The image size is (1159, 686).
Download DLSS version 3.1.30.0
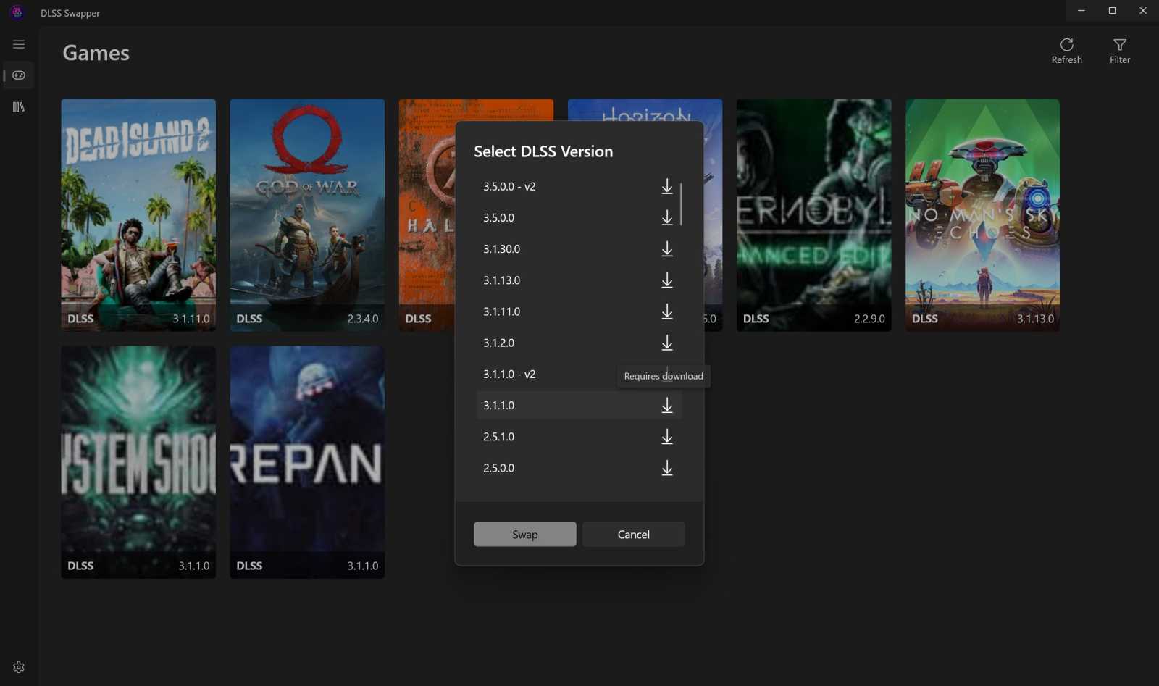[667, 249]
